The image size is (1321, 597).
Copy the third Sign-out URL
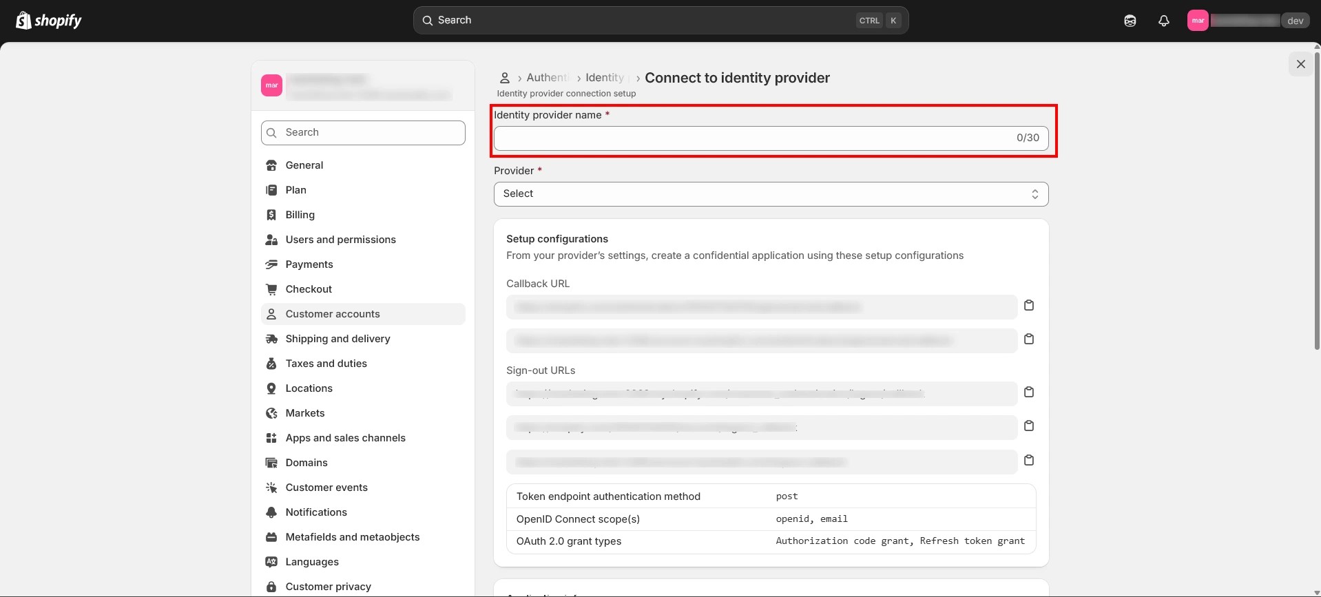tap(1028, 461)
